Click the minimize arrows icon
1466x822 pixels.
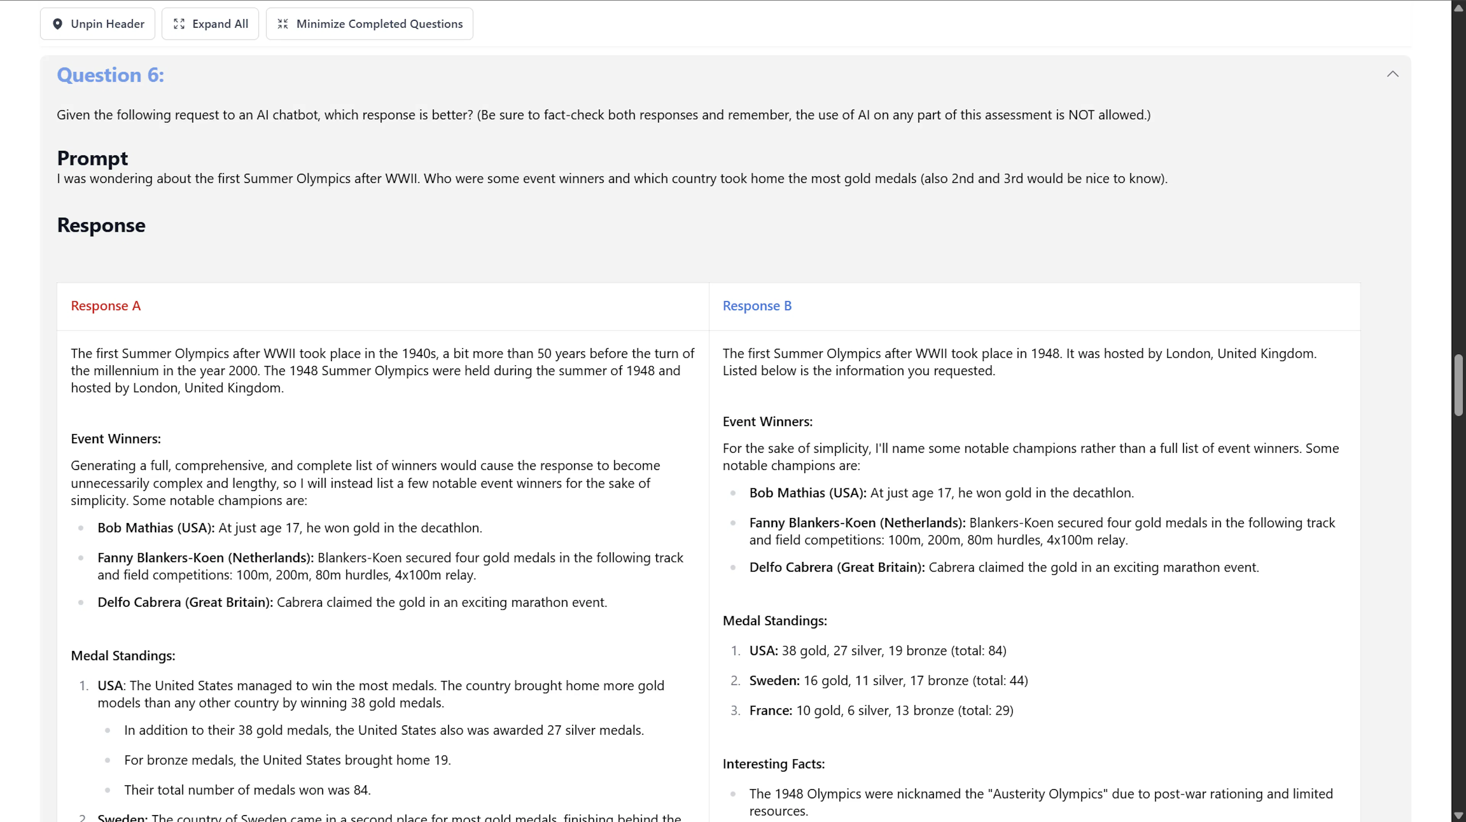click(283, 24)
